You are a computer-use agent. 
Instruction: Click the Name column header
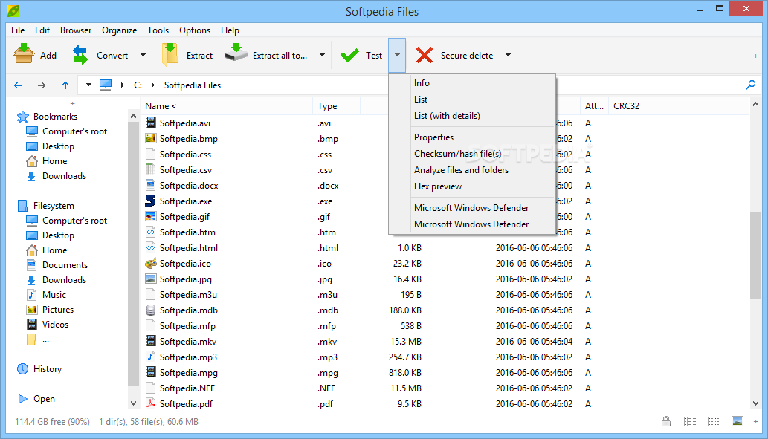click(x=228, y=106)
